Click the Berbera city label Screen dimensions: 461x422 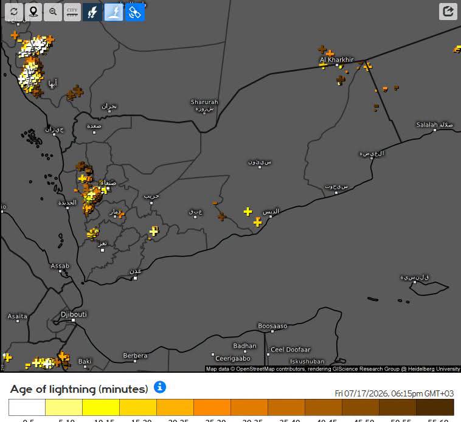tap(135, 355)
